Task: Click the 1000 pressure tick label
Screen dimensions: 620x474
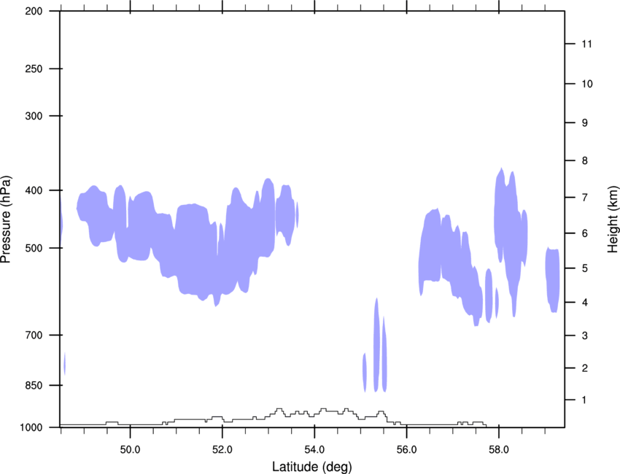Action: pyautogui.click(x=31, y=427)
